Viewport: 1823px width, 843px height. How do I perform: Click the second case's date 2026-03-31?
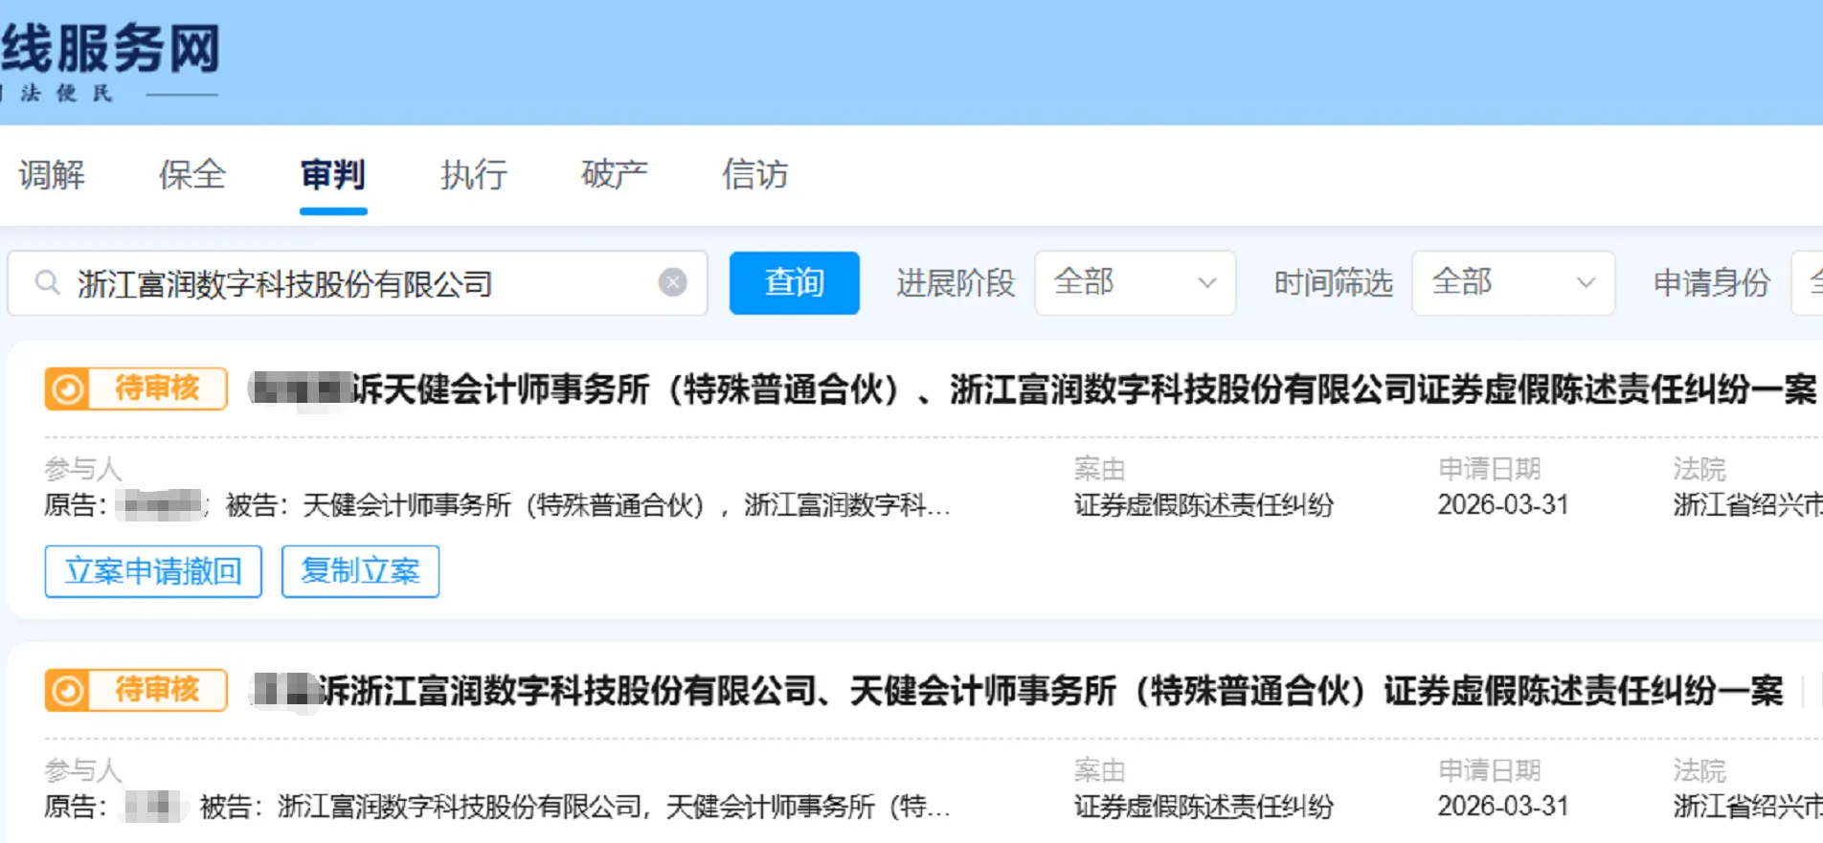coord(1503,807)
